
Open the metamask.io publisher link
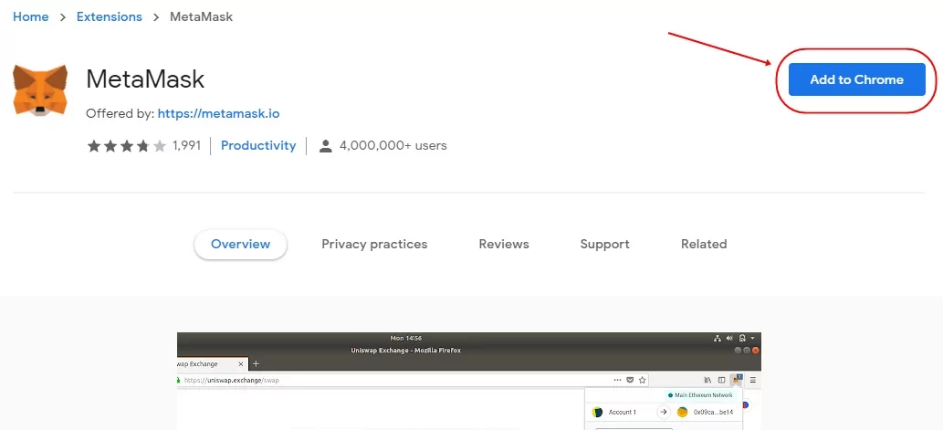click(218, 114)
